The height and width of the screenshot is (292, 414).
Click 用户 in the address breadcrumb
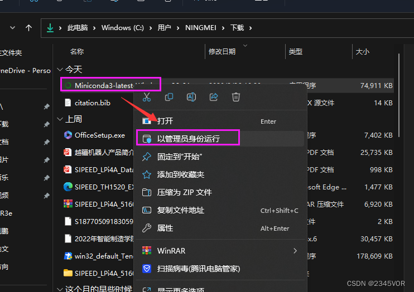coord(164,28)
